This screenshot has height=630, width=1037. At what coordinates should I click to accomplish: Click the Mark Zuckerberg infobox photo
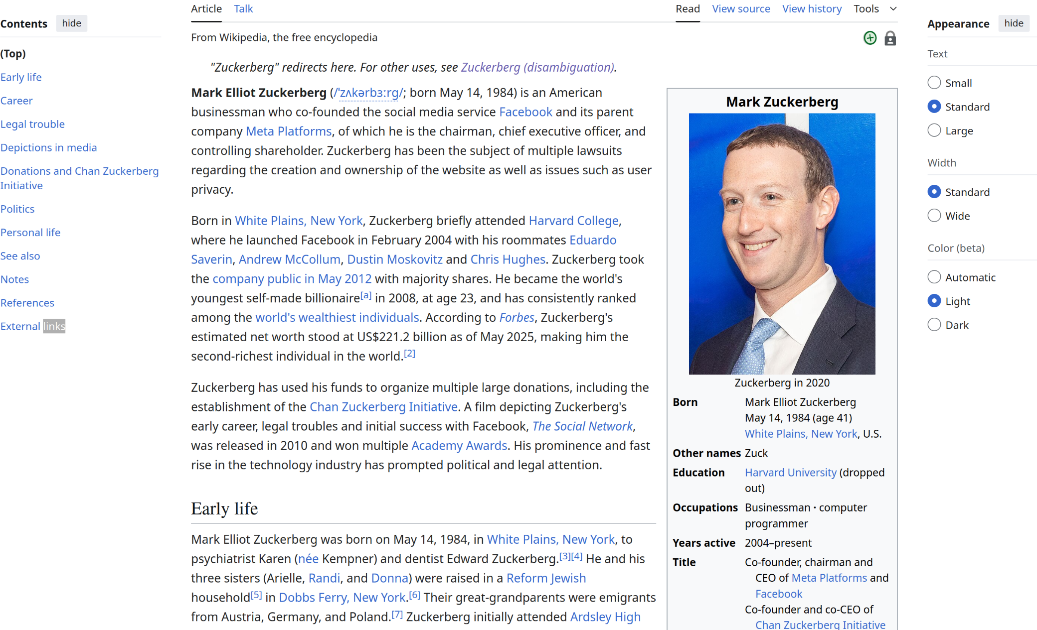(782, 244)
